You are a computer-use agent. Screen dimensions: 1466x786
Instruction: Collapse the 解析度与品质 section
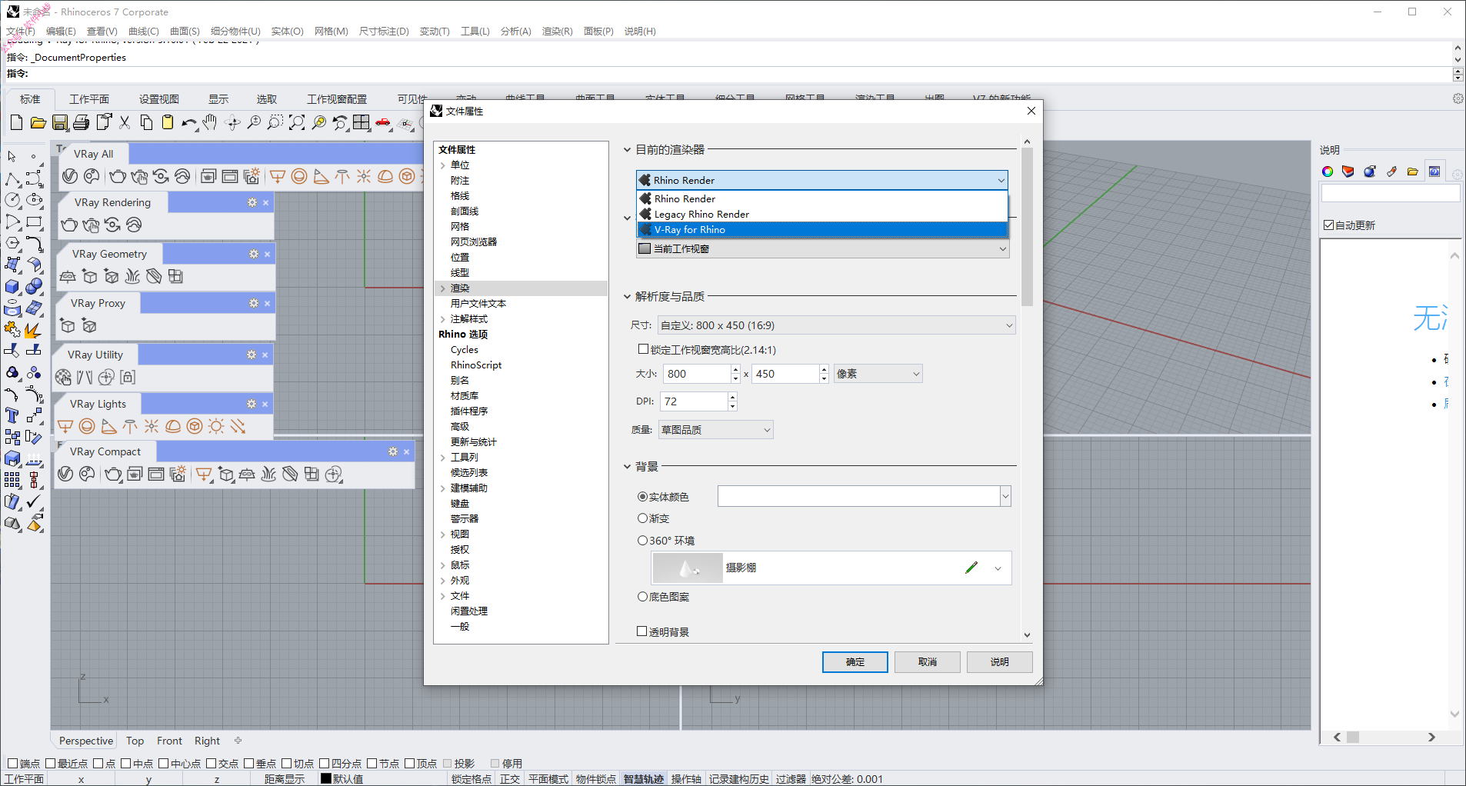(627, 297)
